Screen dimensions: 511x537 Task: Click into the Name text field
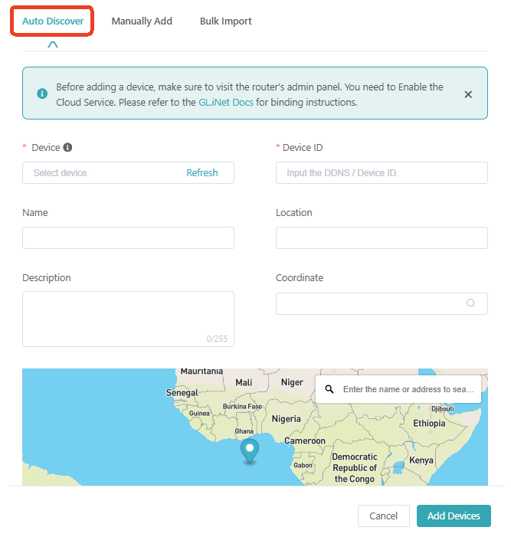click(x=128, y=238)
